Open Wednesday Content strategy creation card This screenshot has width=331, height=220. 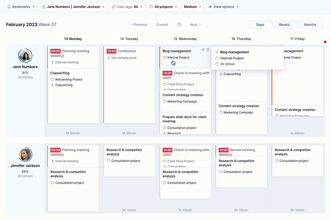(185, 101)
